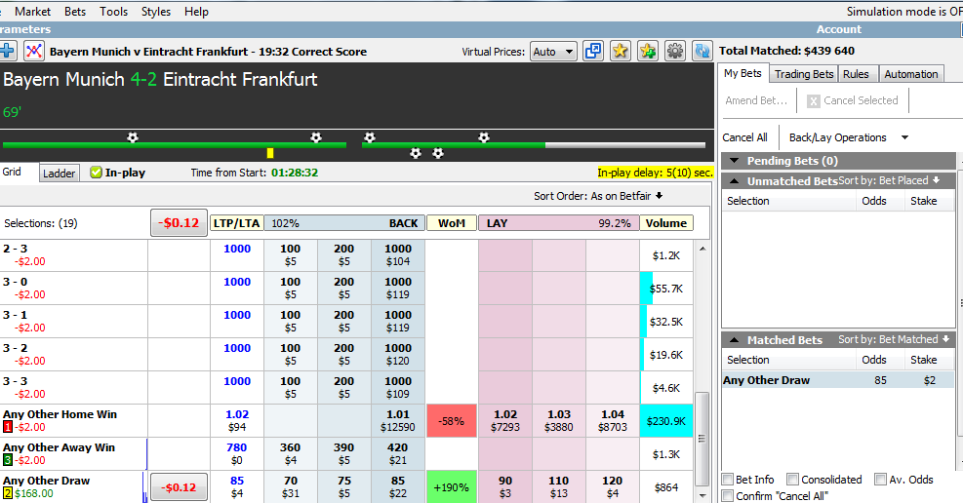Click the -$0.12 button in header row
The width and height of the screenshot is (963, 503).
179,222
